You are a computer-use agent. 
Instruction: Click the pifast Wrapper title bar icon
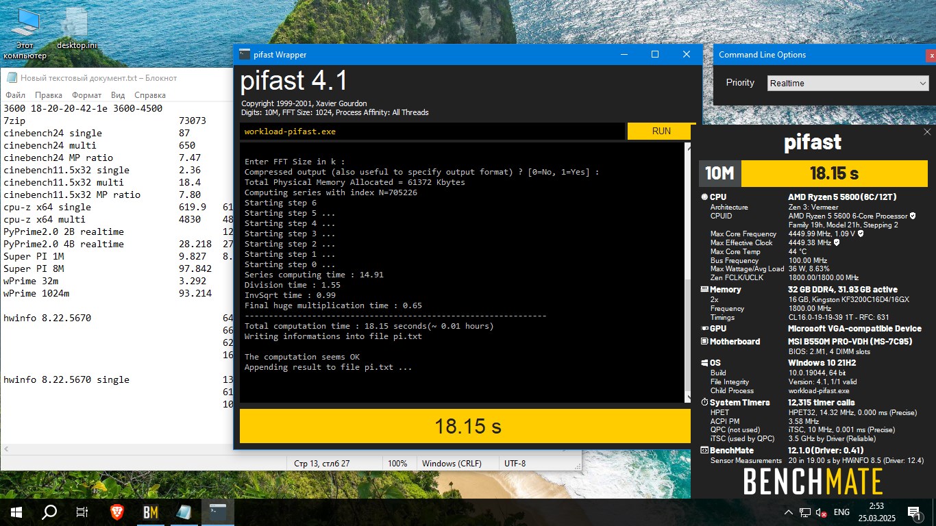point(245,55)
